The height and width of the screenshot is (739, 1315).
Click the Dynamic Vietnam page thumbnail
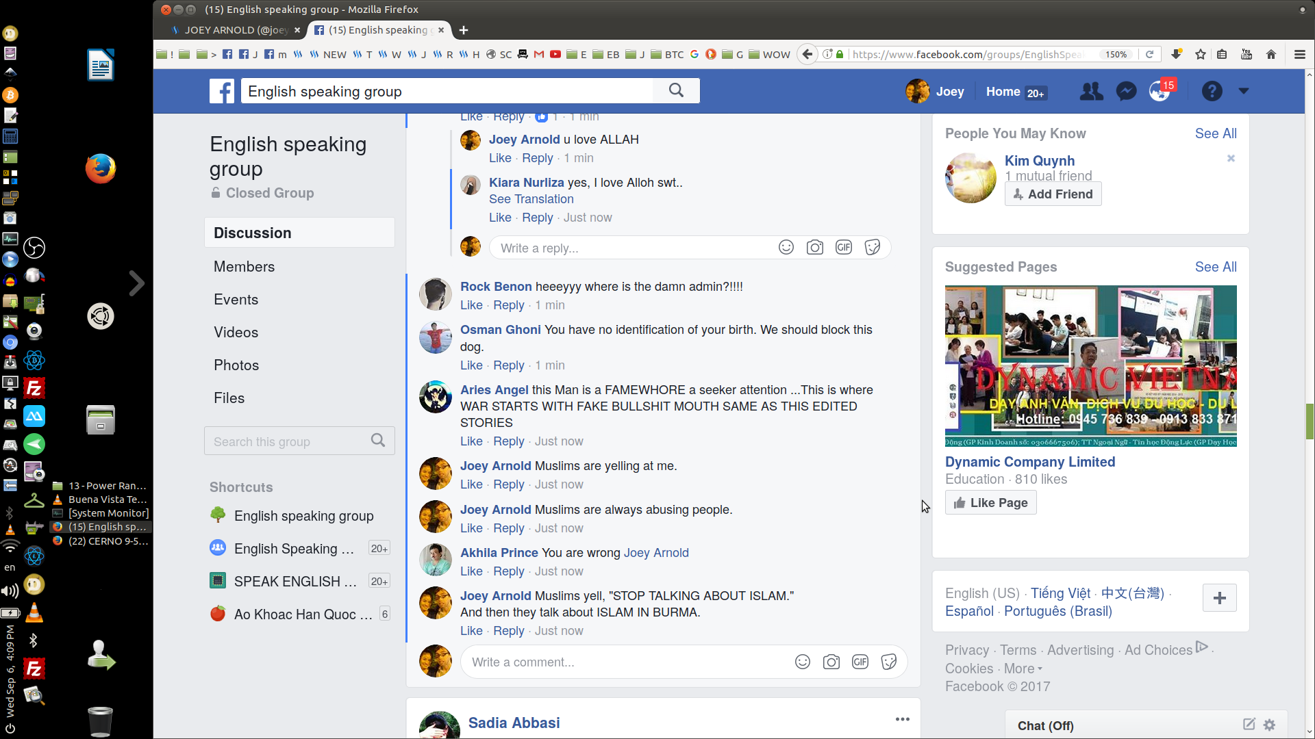tap(1091, 366)
